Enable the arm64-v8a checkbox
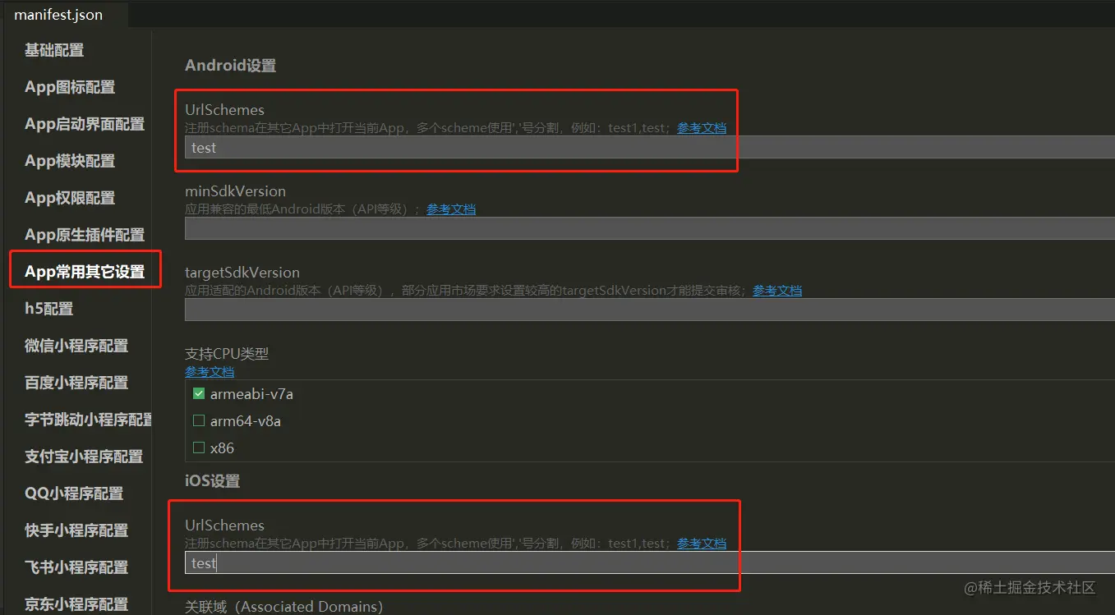This screenshot has height=615, width=1115. click(199, 421)
